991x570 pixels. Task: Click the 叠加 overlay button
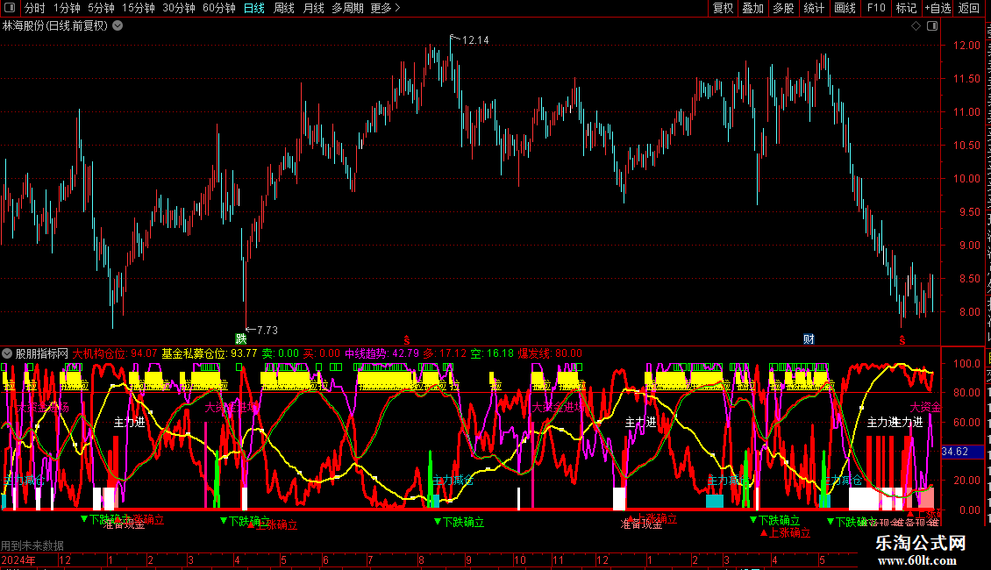tap(752, 8)
